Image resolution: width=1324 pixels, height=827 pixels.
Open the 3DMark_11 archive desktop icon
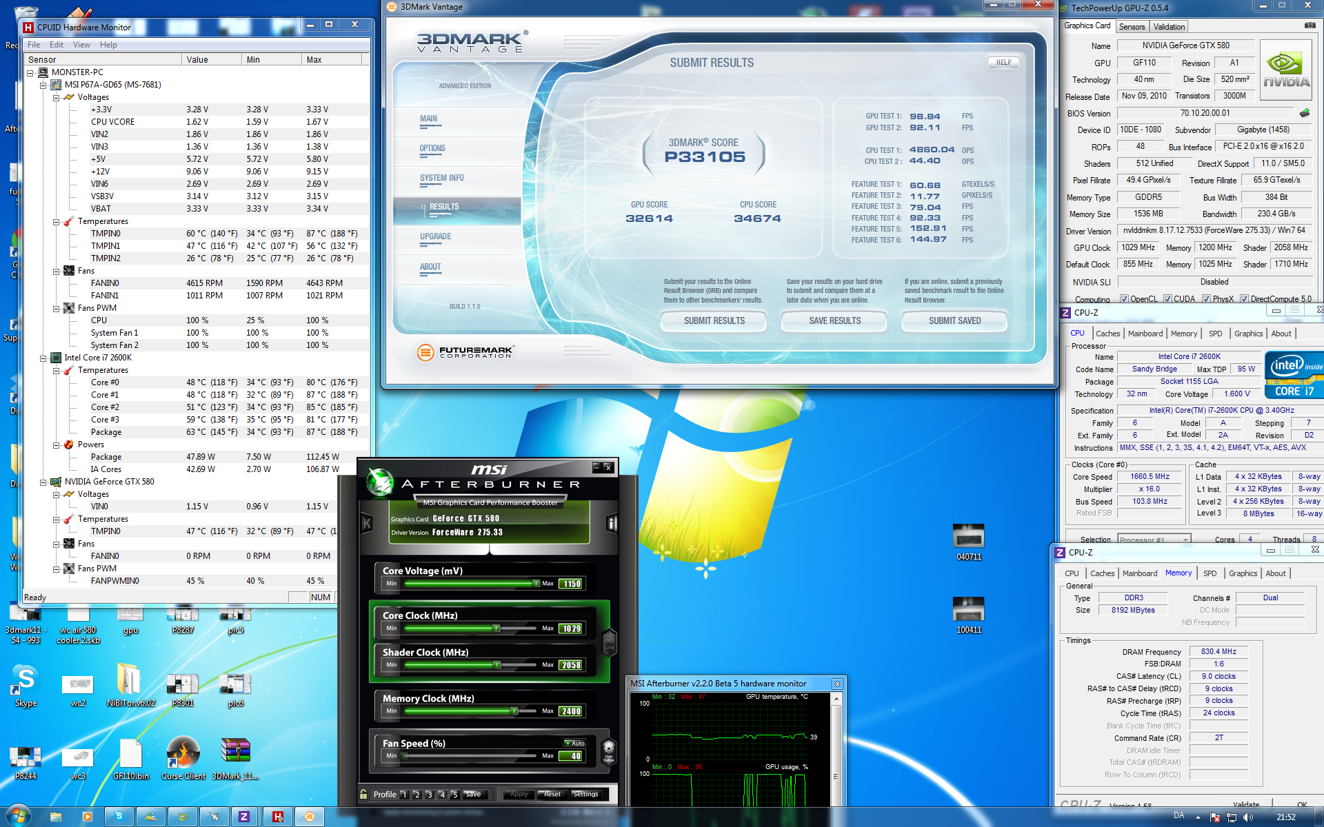(x=235, y=758)
